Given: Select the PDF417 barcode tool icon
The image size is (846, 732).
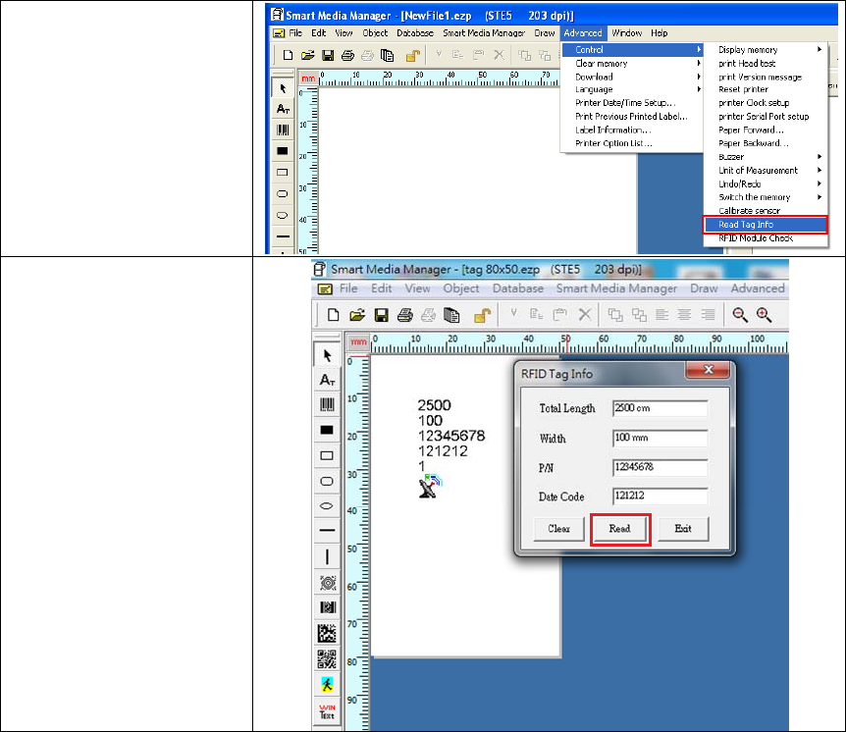Looking at the screenshot, I should [327, 607].
